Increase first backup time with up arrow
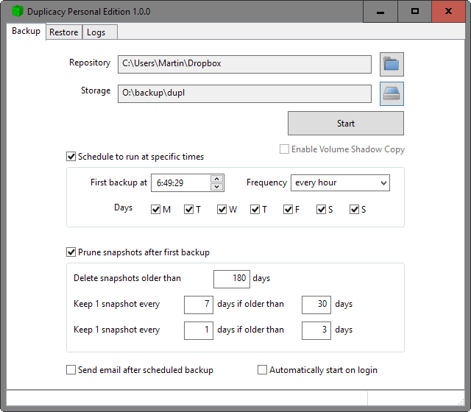The image size is (471, 412). 216,179
